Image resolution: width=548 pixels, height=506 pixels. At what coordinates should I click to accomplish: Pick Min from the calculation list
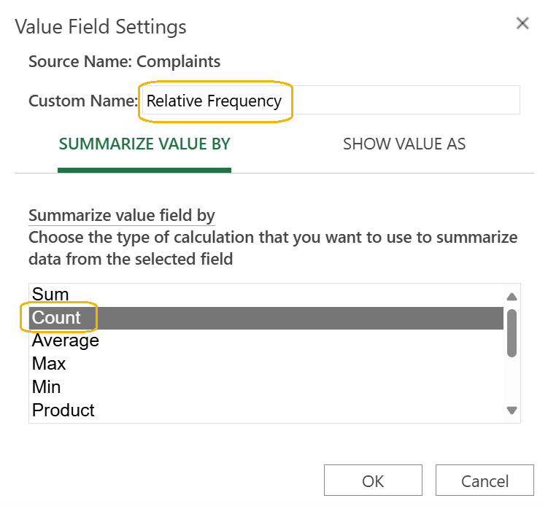click(266, 387)
